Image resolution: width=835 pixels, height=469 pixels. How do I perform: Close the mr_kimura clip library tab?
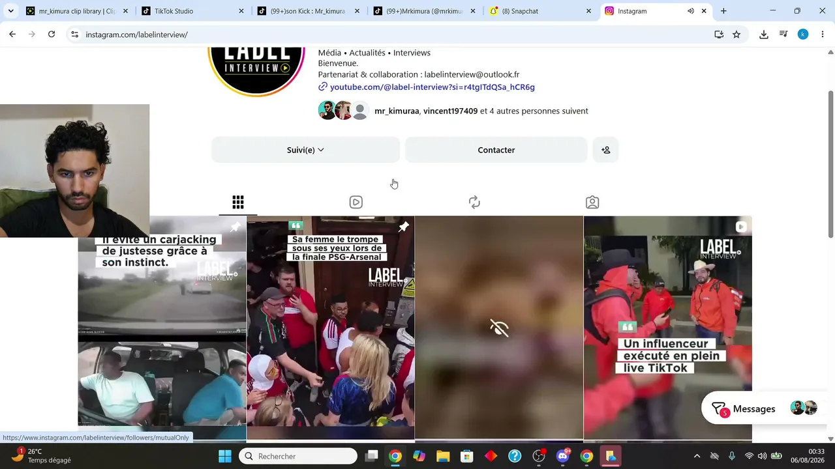point(125,11)
